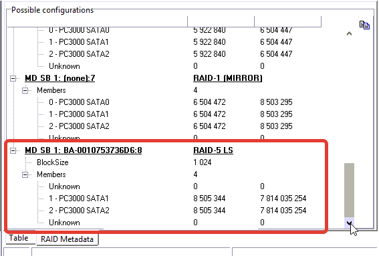Collapse the MD SB 1: (none):7 node
379x256 pixels.
tap(13, 78)
